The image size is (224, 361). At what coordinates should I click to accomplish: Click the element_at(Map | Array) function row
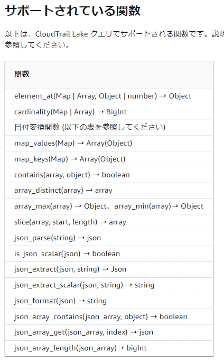coord(109,96)
